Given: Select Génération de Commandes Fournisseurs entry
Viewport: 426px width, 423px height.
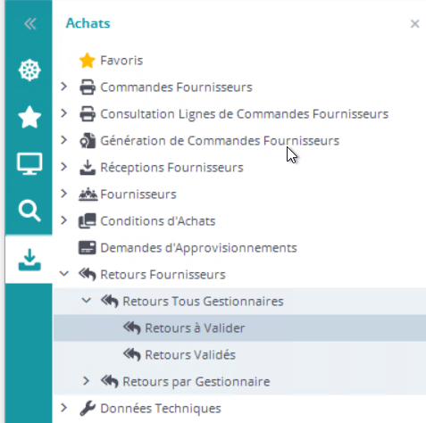Looking at the screenshot, I should [x=220, y=141].
